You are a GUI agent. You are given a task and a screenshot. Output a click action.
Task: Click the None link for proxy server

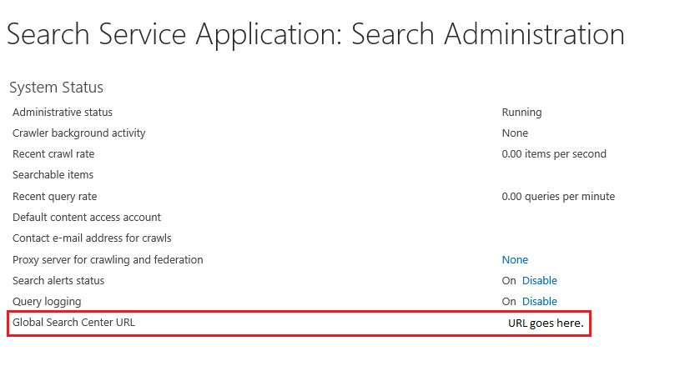pos(515,260)
